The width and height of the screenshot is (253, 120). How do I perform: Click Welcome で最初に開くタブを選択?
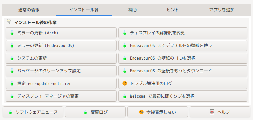point(183,96)
